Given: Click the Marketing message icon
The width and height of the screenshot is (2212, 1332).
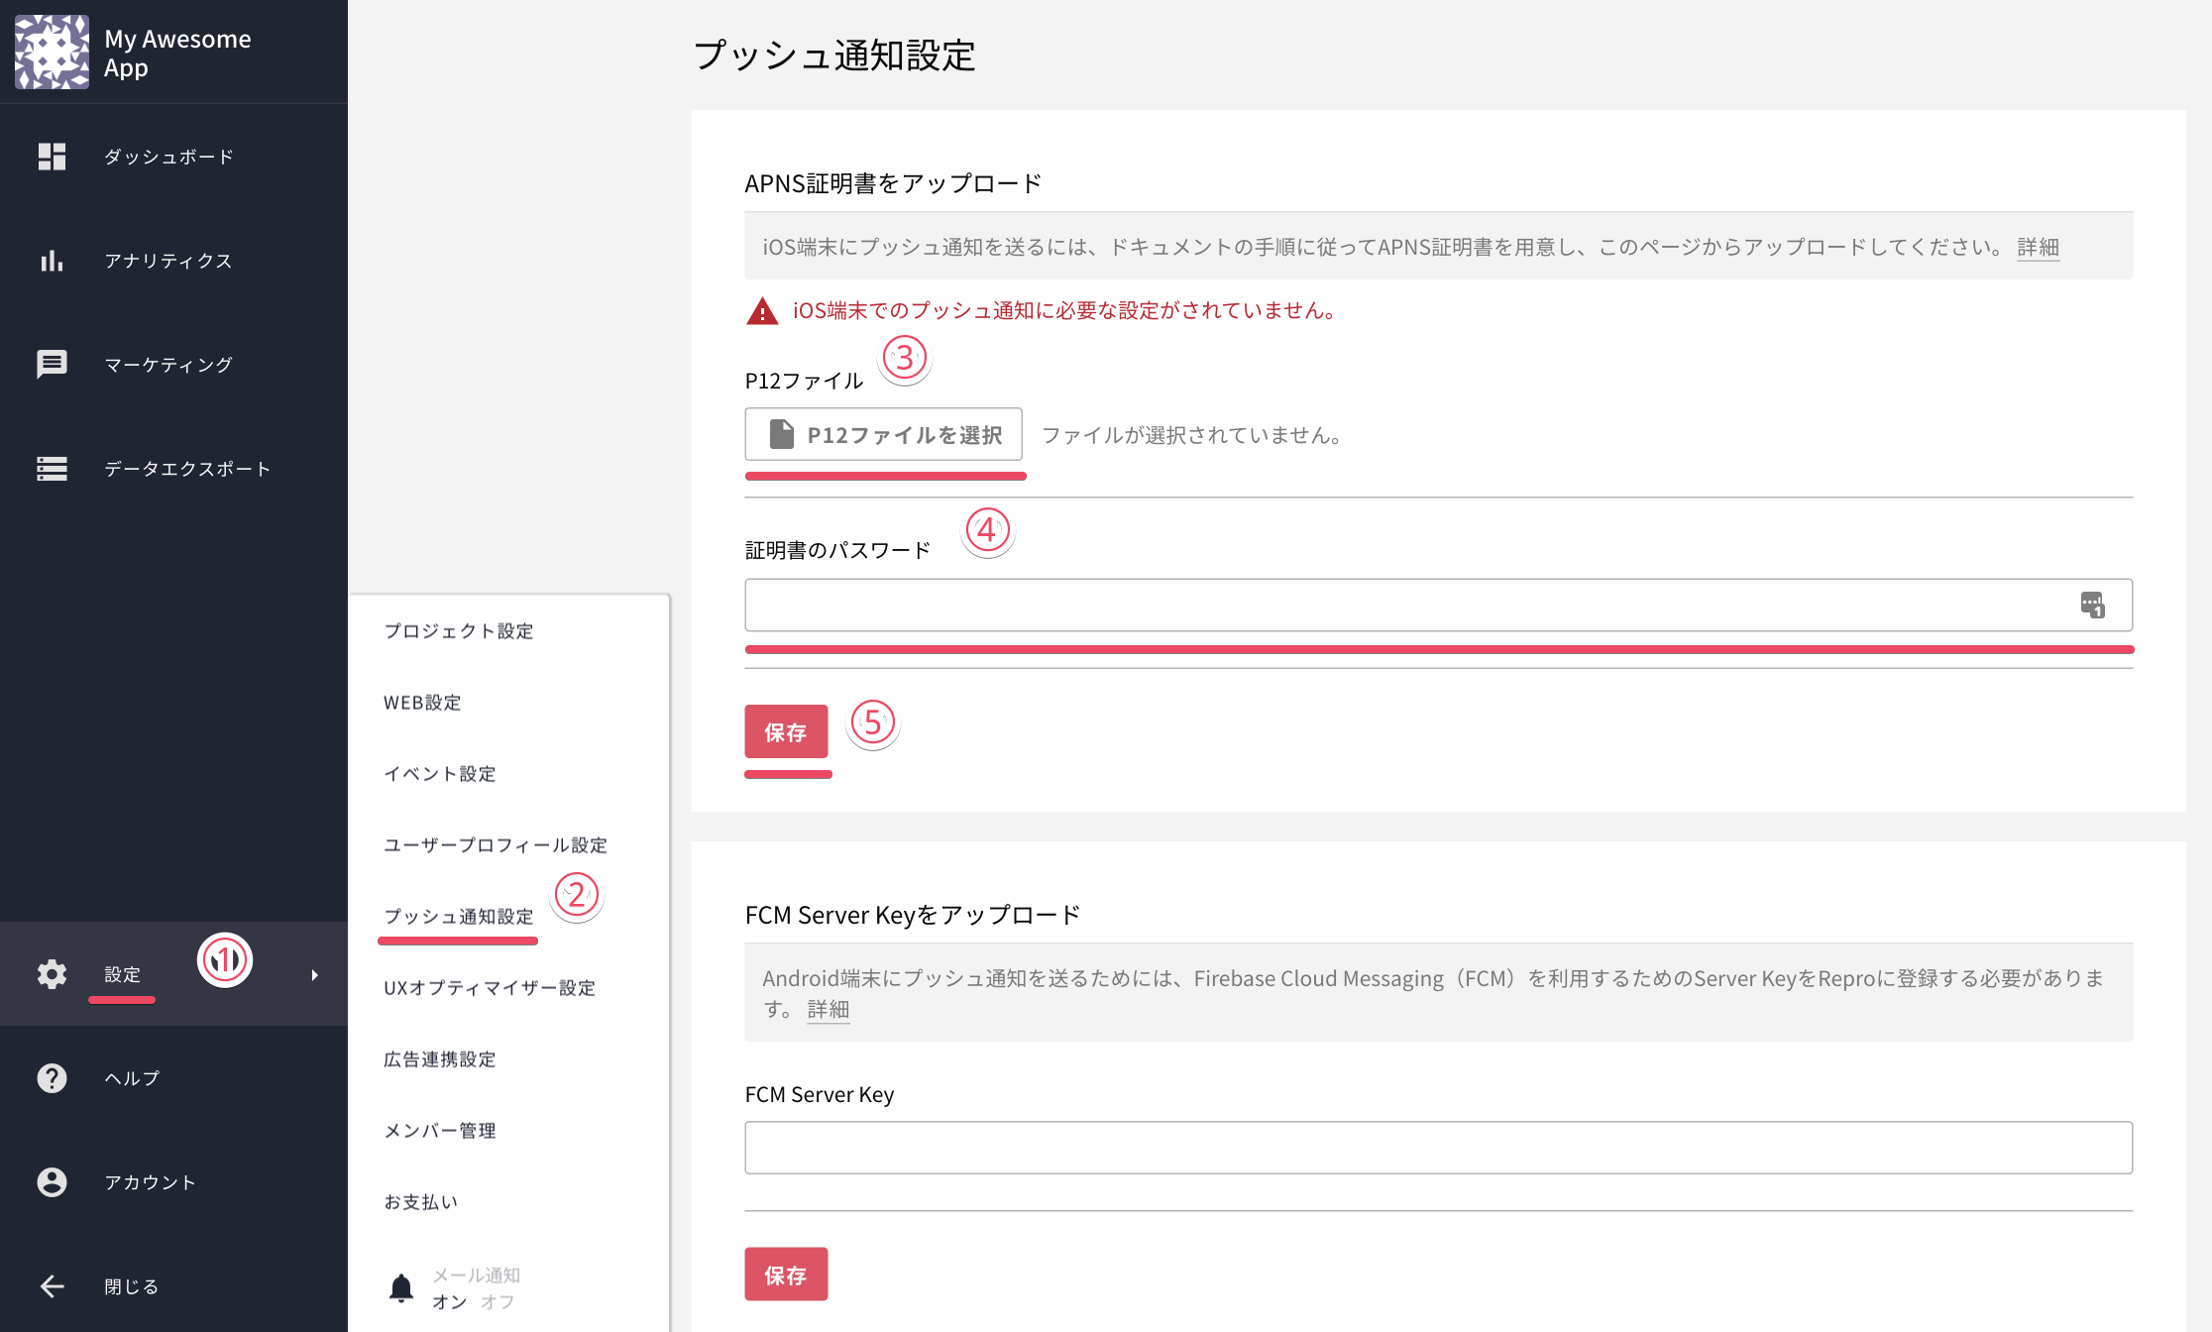Looking at the screenshot, I should click(x=52, y=365).
